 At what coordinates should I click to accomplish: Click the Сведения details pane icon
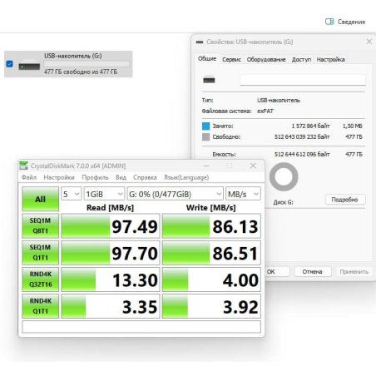(329, 22)
